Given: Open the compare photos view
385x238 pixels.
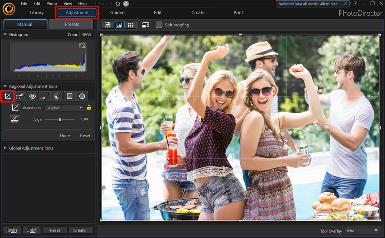Looking at the screenshot, I should point(146,25).
